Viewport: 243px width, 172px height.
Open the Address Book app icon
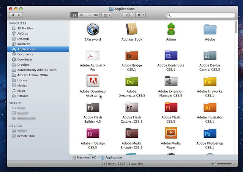coord(132,29)
